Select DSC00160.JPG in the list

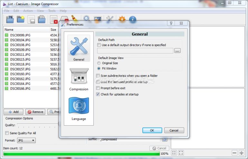click(31, 74)
